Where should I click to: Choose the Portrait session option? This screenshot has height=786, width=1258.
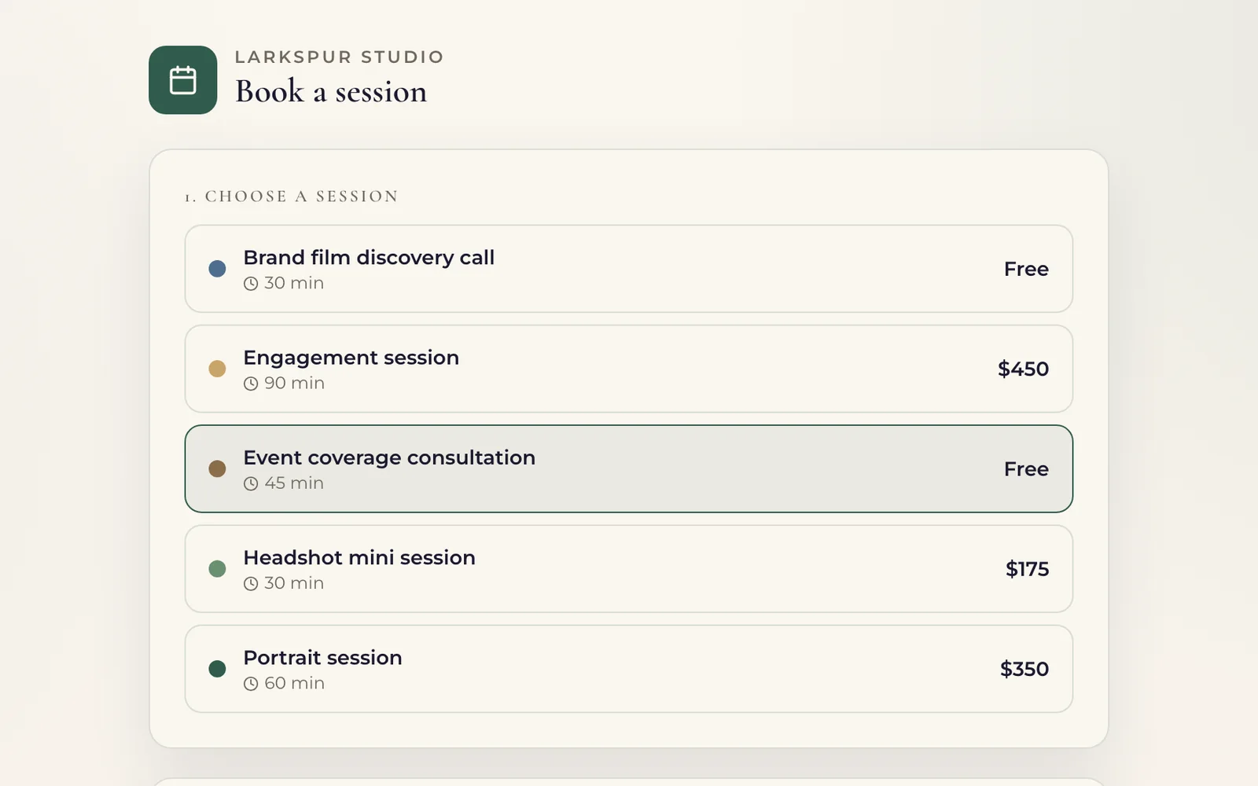[629, 669]
